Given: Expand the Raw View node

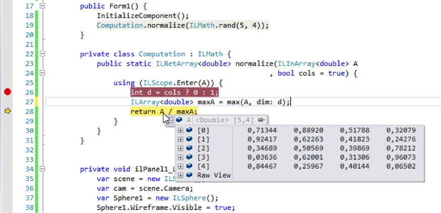Looking at the screenshot, I should pos(180,175).
